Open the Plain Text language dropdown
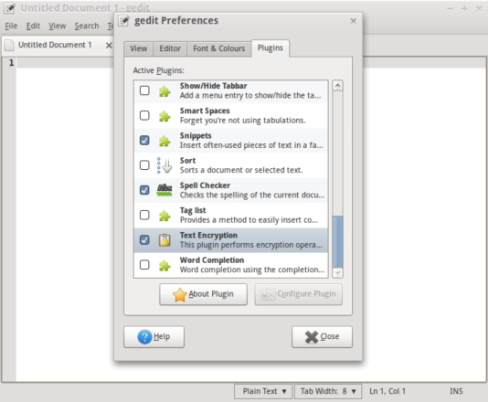The image size is (488, 402). [x=263, y=391]
